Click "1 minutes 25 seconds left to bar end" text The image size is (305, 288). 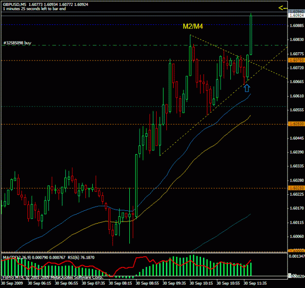tap(34, 9)
